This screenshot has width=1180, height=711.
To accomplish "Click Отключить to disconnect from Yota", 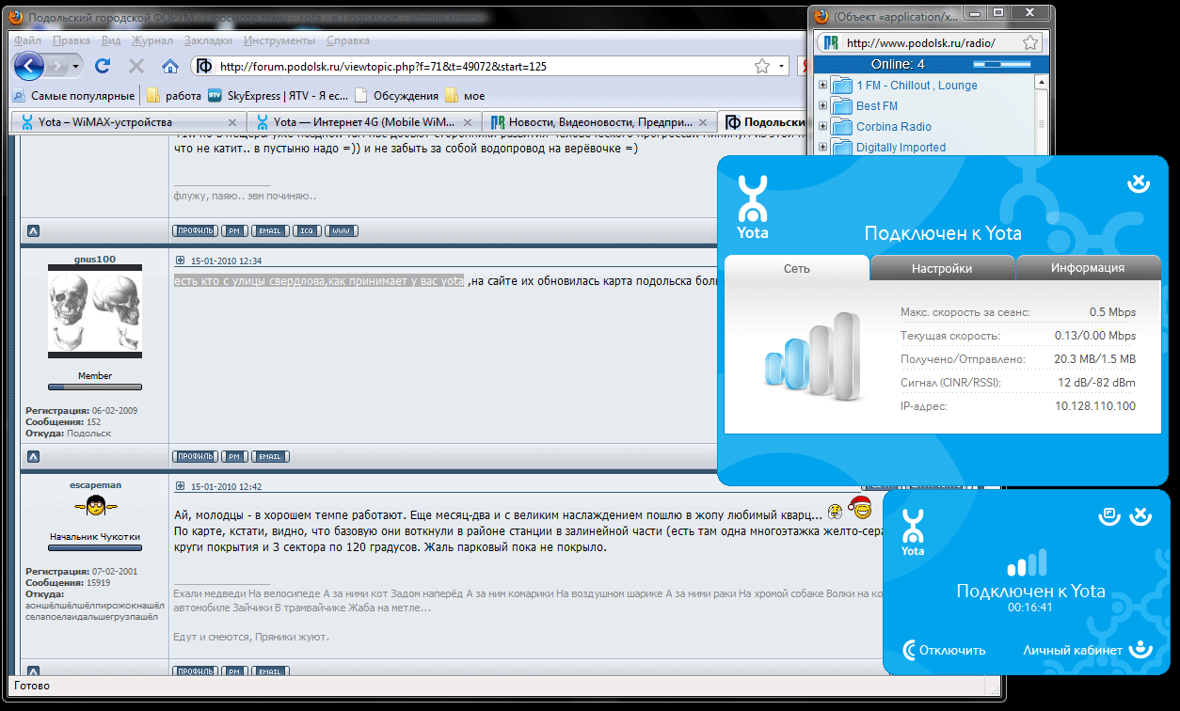I will [945, 650].
